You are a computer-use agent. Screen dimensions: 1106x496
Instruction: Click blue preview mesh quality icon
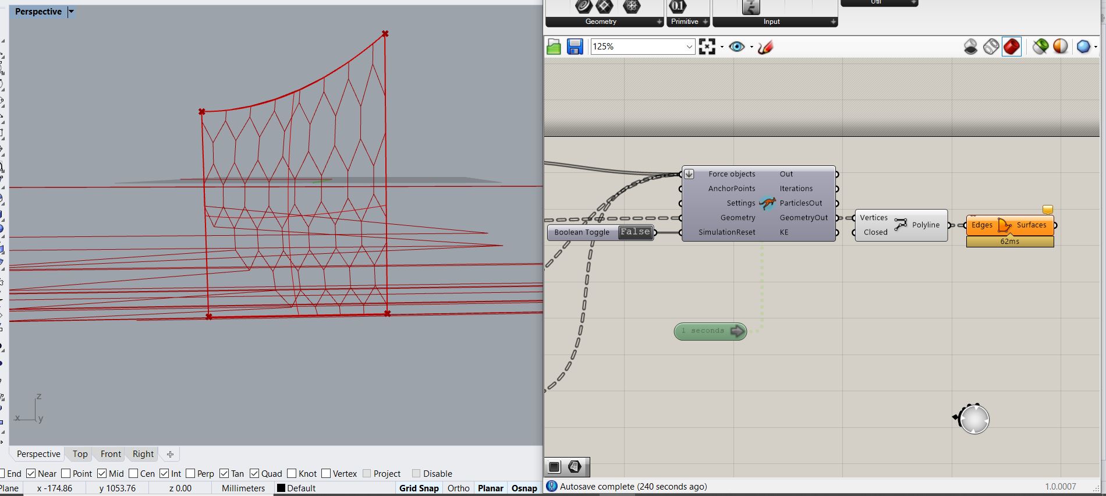(x=1083, y=47)
